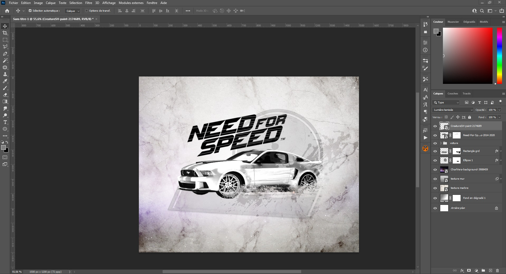Hide the Arrière-plan layer

point(435,208)
